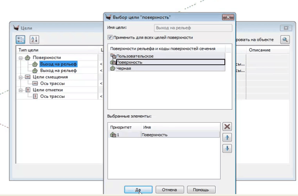
Task: Click the alphabetical sort icon
Action: coord(34,39)
